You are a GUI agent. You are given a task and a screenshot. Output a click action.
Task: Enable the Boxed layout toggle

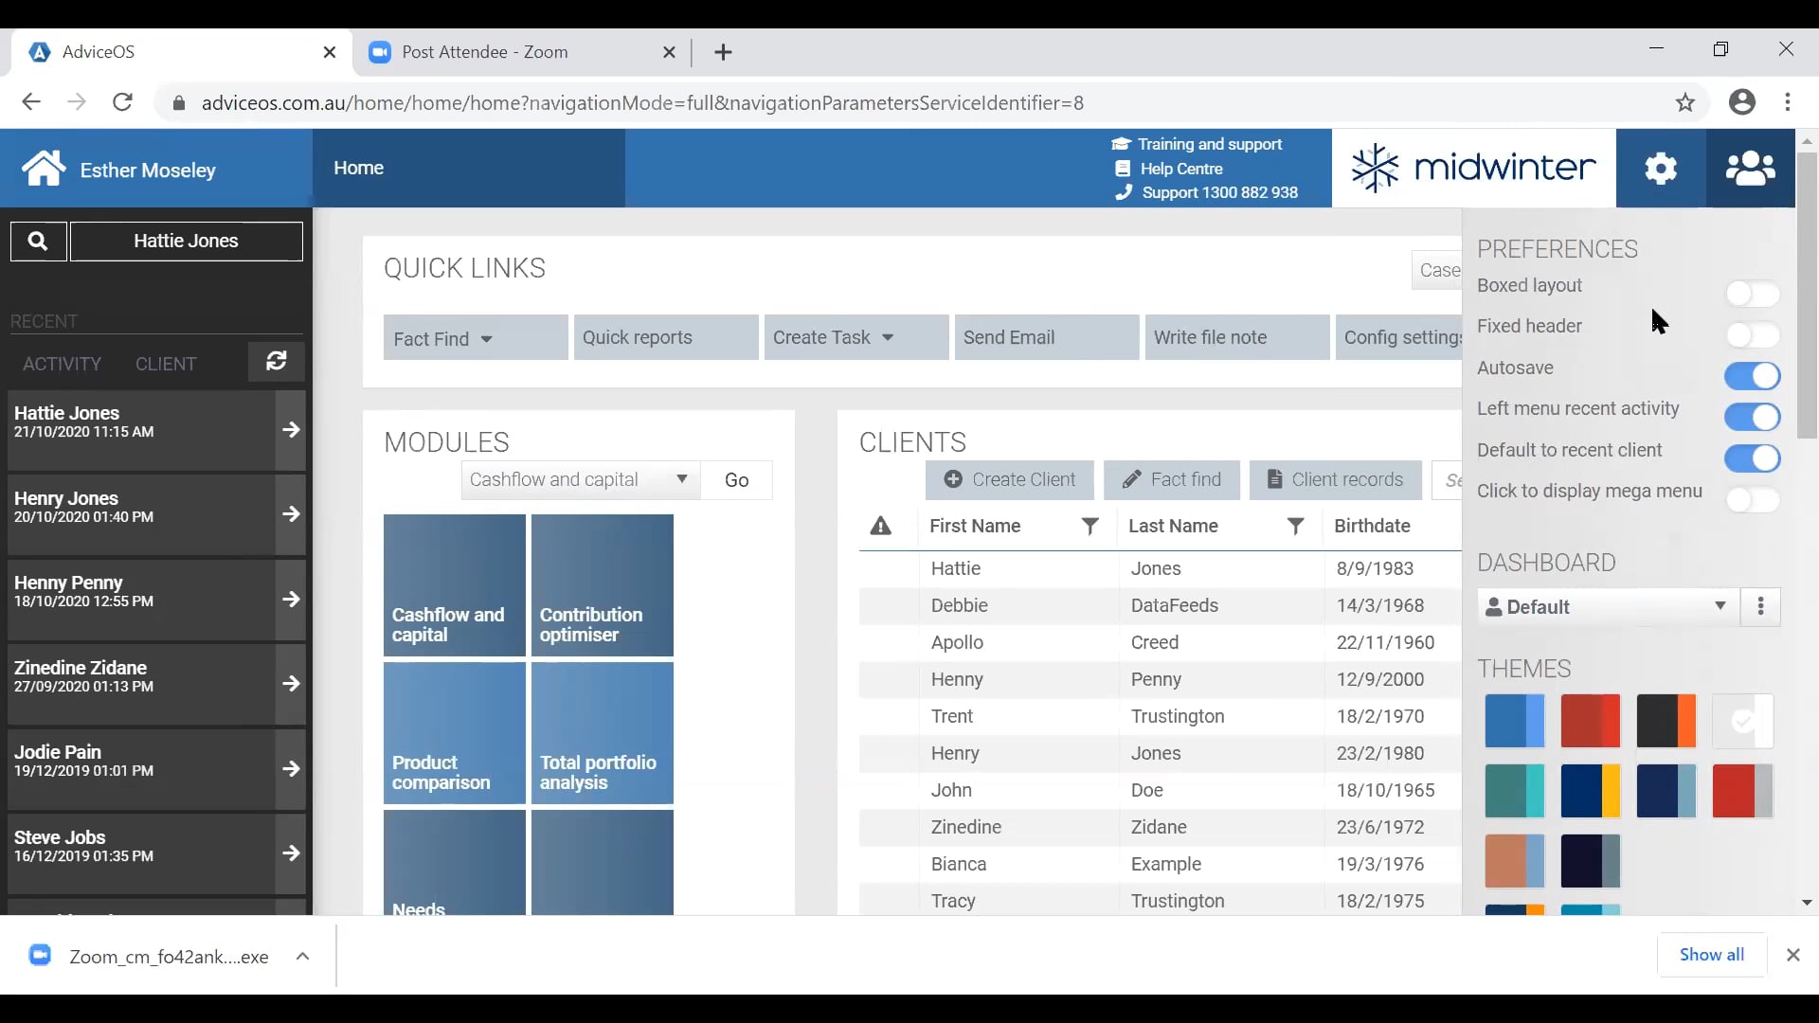[1752, 294]
